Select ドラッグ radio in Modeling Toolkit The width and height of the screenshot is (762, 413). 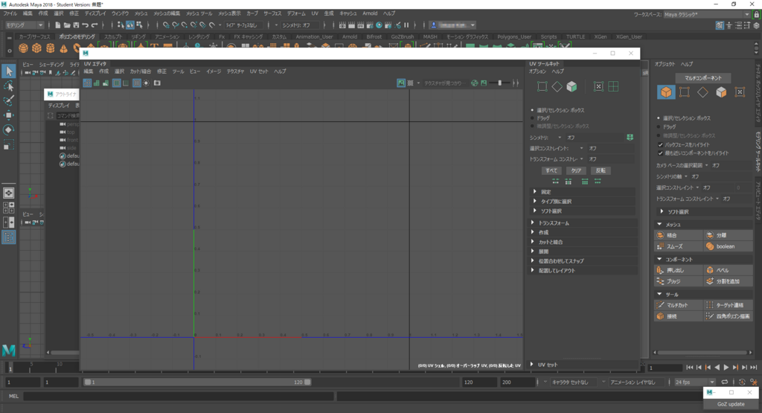coord(659,127)
